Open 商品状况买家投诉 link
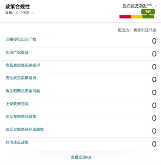The width and height of the screenshot is (161, 165). [x=21, y=78]
